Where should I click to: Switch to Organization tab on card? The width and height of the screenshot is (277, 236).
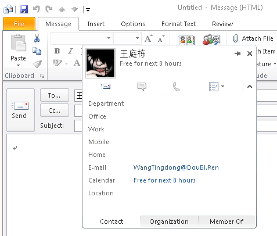(x=169, y=221)
